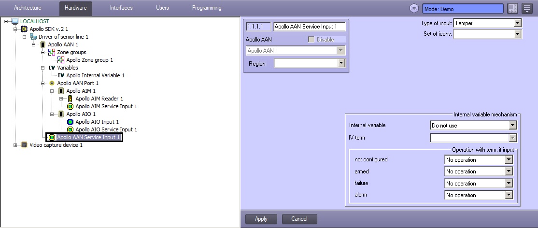Open the armed operation dropdown

pos(509,171)
